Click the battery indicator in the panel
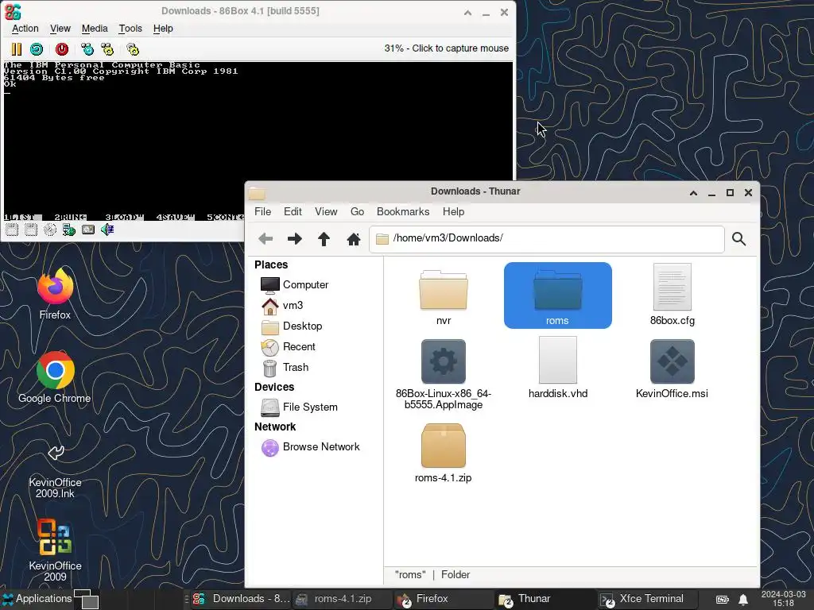This screenshot has height=610, width=814. [x=722, y=599]
